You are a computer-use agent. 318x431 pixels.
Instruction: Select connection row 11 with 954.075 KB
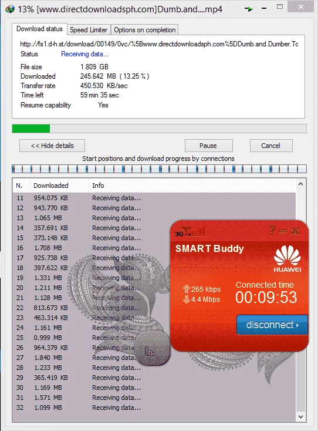154,198
